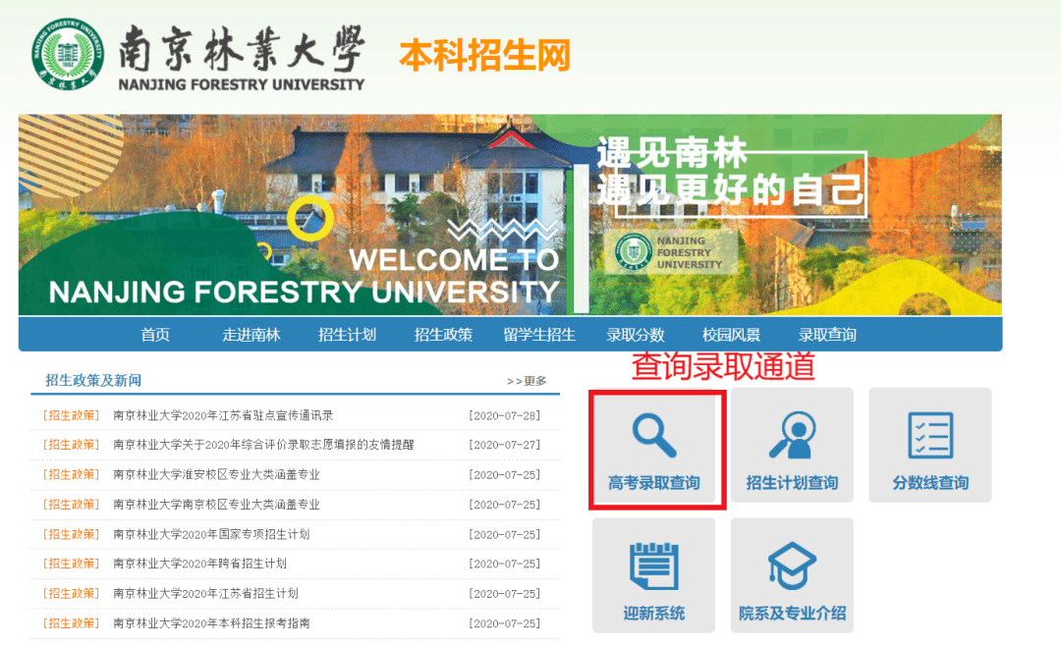
Task: Click 迎新系统 label text
Action: pos(653,614)
